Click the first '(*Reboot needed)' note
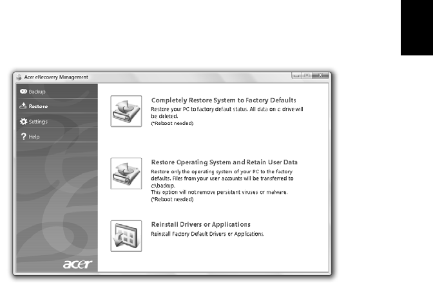The height and width of the screenshot is (288, 433). coord(172,124)
